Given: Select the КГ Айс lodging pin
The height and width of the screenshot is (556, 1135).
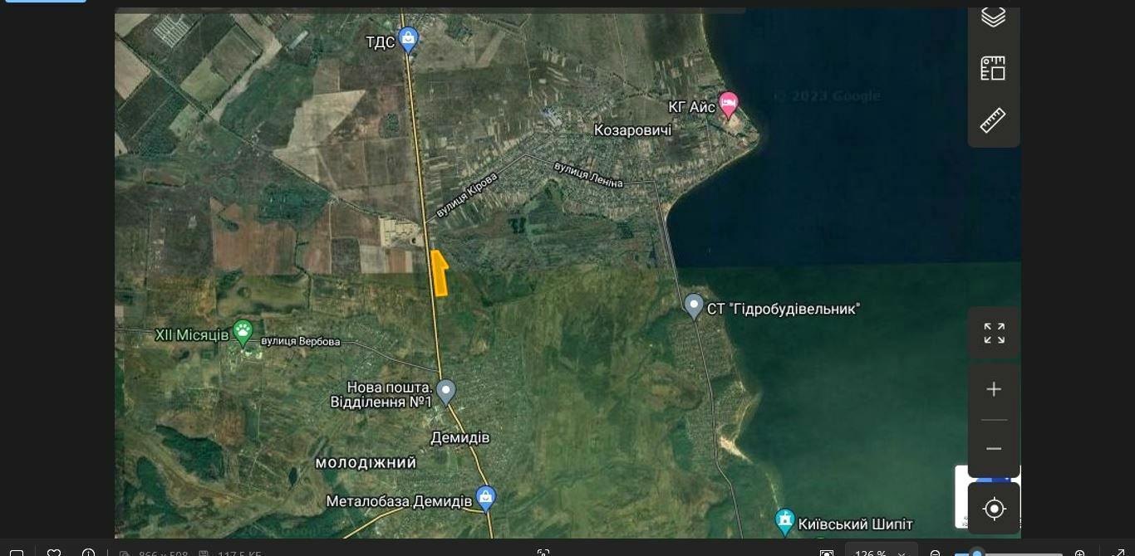Looking at the screenshot, I should [x=728, y=105].
